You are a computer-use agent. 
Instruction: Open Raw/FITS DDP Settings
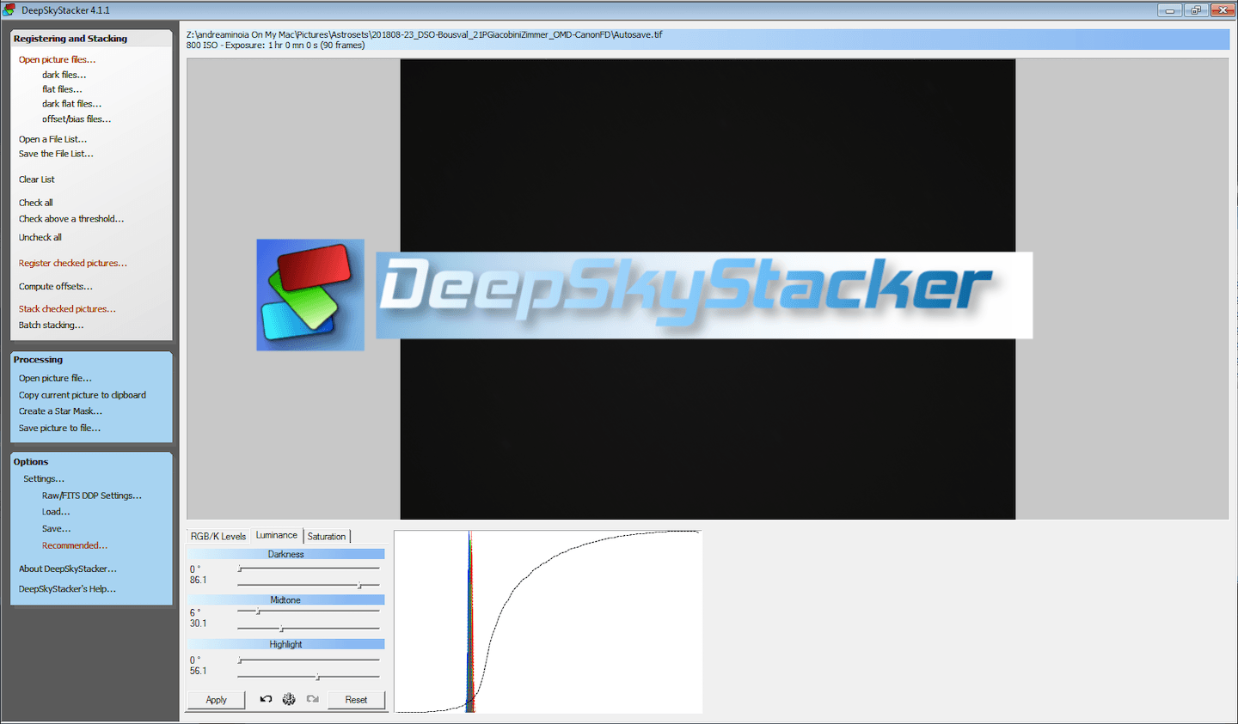[x=91, y=496]
